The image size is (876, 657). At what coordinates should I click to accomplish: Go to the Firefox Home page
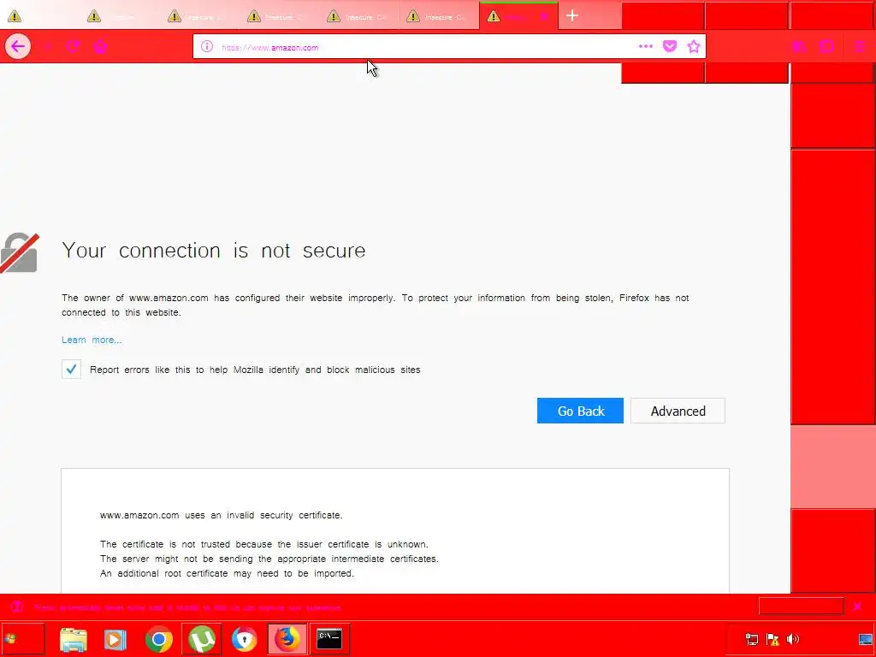100,46
